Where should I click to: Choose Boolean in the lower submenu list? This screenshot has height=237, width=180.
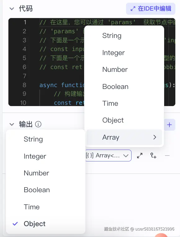pos(46,190)
